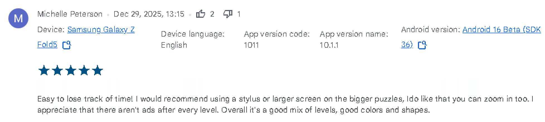Click the second rating star

coord(57,71)
